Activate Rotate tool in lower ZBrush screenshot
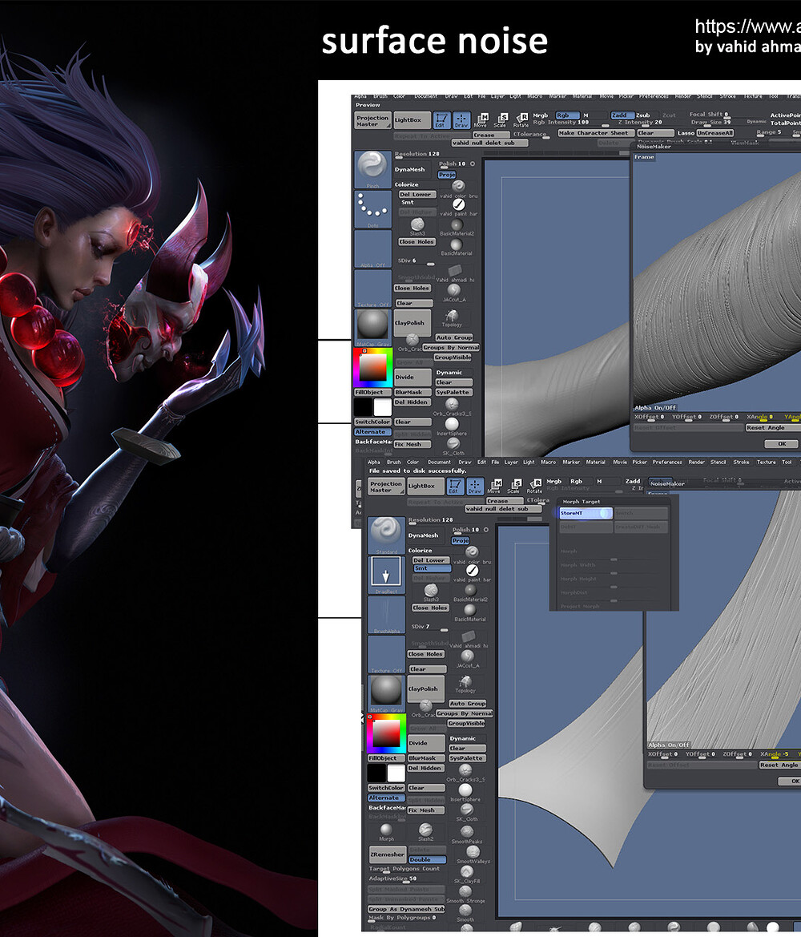801x937 pixels. (x=534, y=486)
